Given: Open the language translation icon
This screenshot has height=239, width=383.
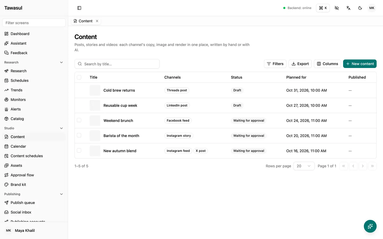Looking at the screenshot, I should pos(348,8).
